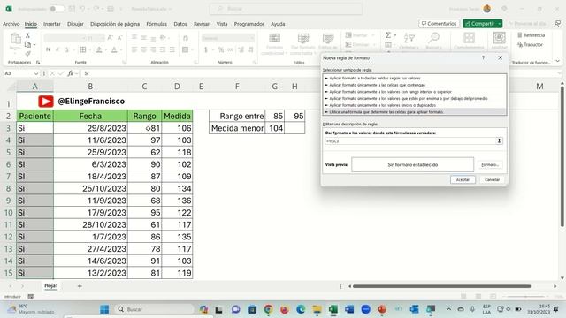Viewport: 566px width, 318px height.
Task: Click the Complementos icon
Action: click(470, 38)
